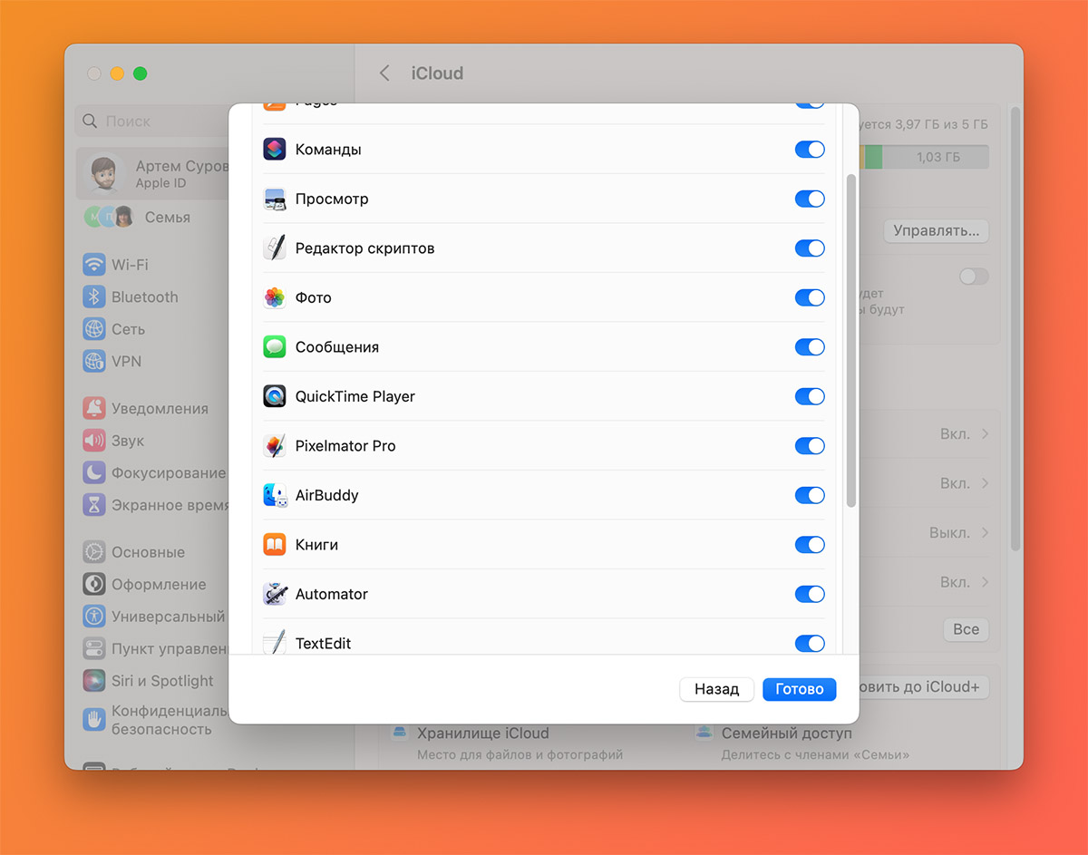Viewport: 1088px width, 855px height.
Task: Open the Артем Apple ID account row
Action: [x=152, y=174]
